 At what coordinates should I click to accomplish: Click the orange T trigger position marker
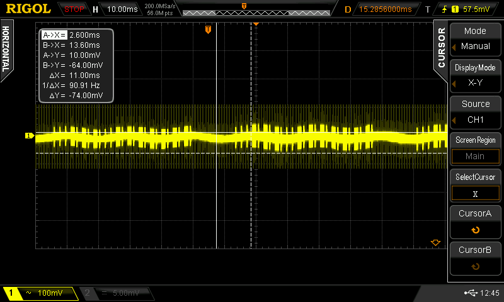pyautogui.click(x=208, y=30)
